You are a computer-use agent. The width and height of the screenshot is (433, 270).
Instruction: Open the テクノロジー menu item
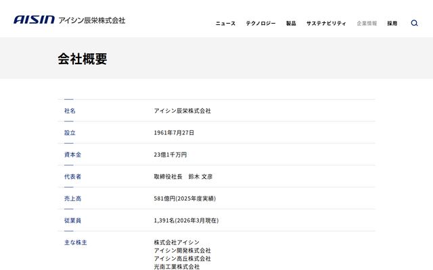pos(260,24)
